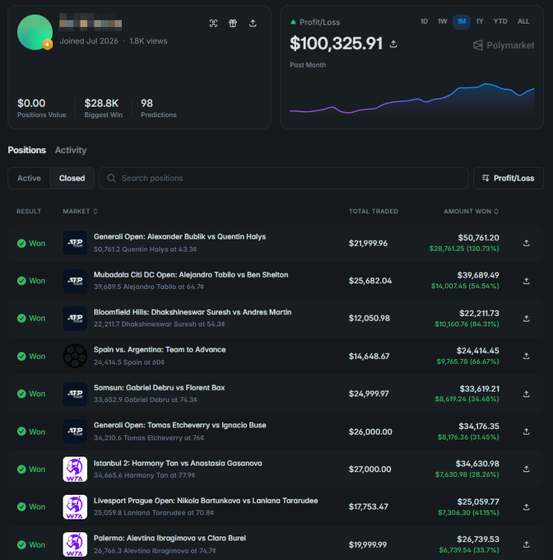This screenshot has height=560, width=553.
Task: Sort by the AMOUNT WON column
Action: click(471, 212)
